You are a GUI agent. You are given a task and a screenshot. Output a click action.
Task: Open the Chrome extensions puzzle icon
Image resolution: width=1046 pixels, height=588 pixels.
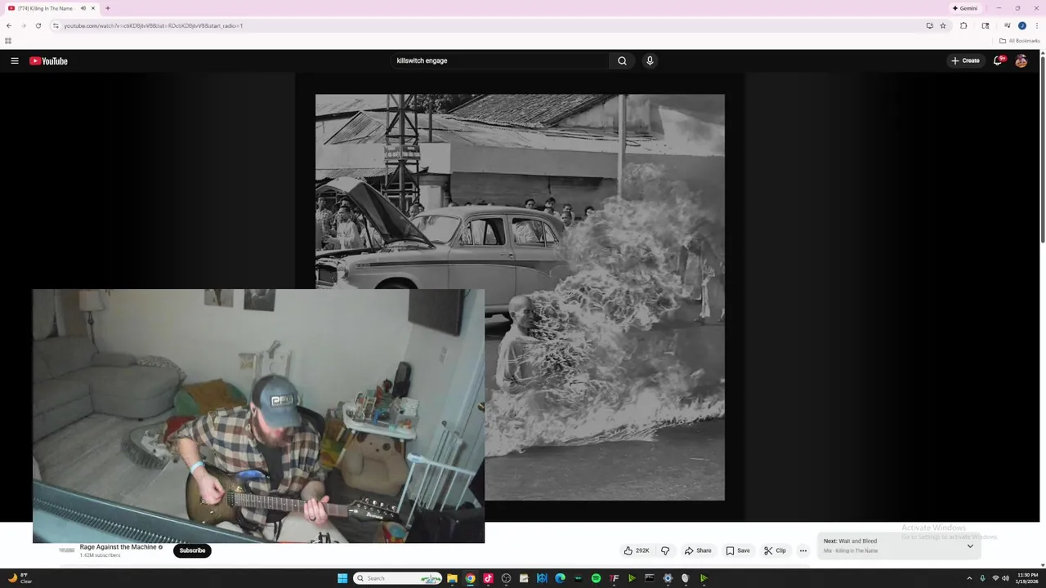pyautogui.click(x=963, y=25)
